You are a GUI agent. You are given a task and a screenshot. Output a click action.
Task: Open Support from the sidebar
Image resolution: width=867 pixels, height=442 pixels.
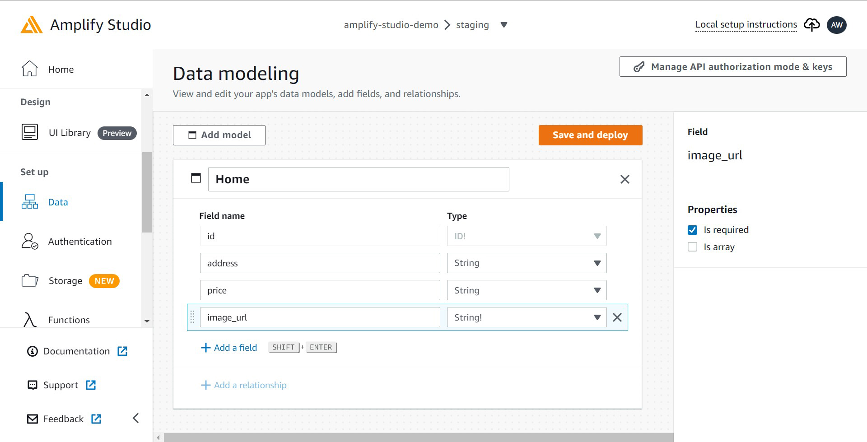[x=60, y=385]
